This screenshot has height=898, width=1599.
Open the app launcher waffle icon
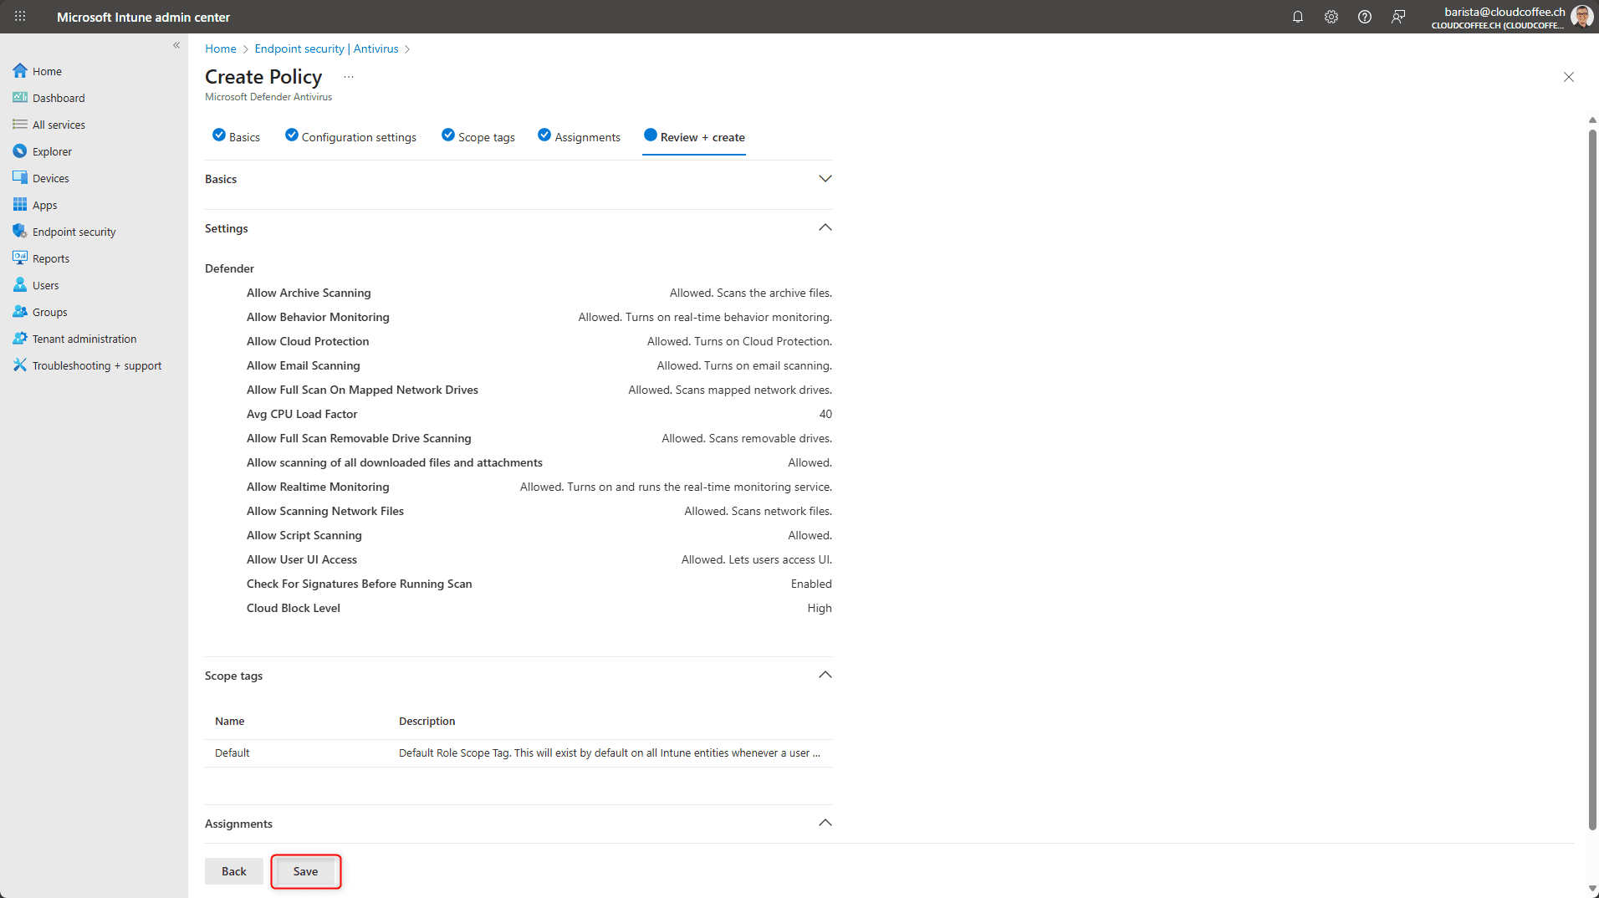pyautogui.click(x=20, y=17)
